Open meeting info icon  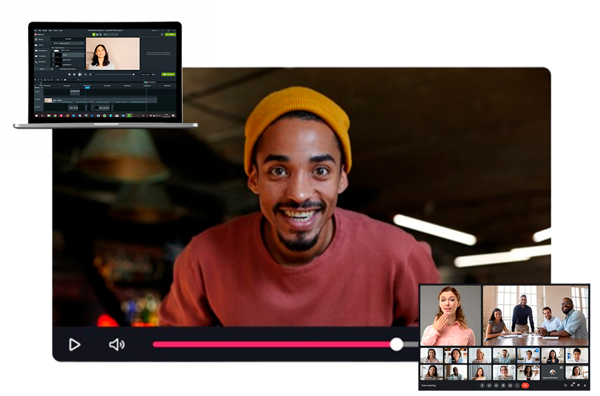pyautogui.click(x=565, y=385)
